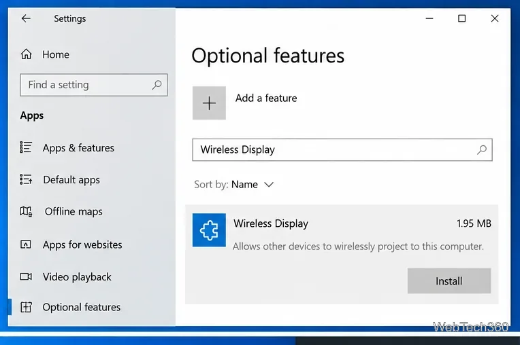The height and width of the screenshot is (345, 520).
Task: Click the Wireless Display search field
Action: pyautogui.click(x=342, y=150)
